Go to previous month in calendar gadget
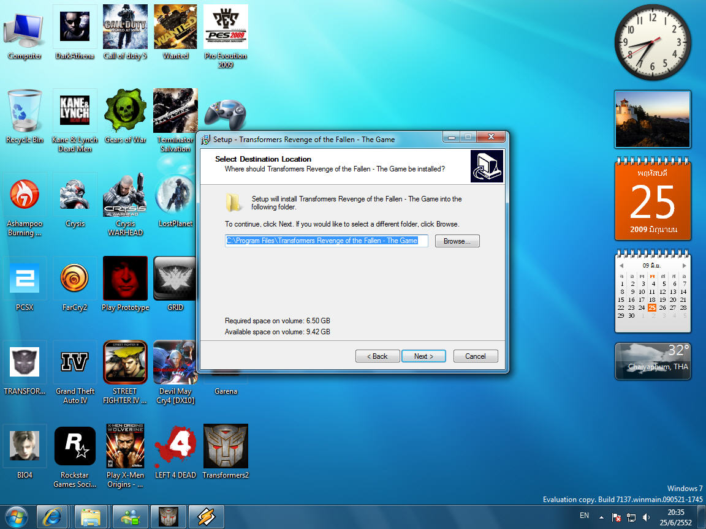The height and width of the screenshot is (529, 706). click(x=621, y=265)
